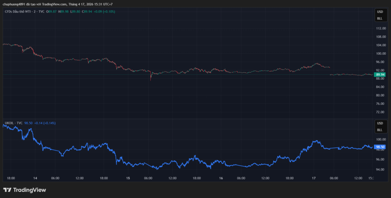Screen dimensions: 391x198
Task: Click the header text with chart creation date
Action: [57, 4]
